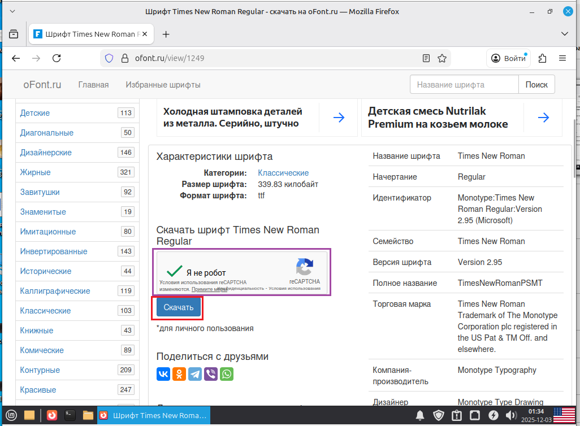List all tabs dropdown arrow
The height and width of the screenshot is (426, 580).
click(565, 34)
